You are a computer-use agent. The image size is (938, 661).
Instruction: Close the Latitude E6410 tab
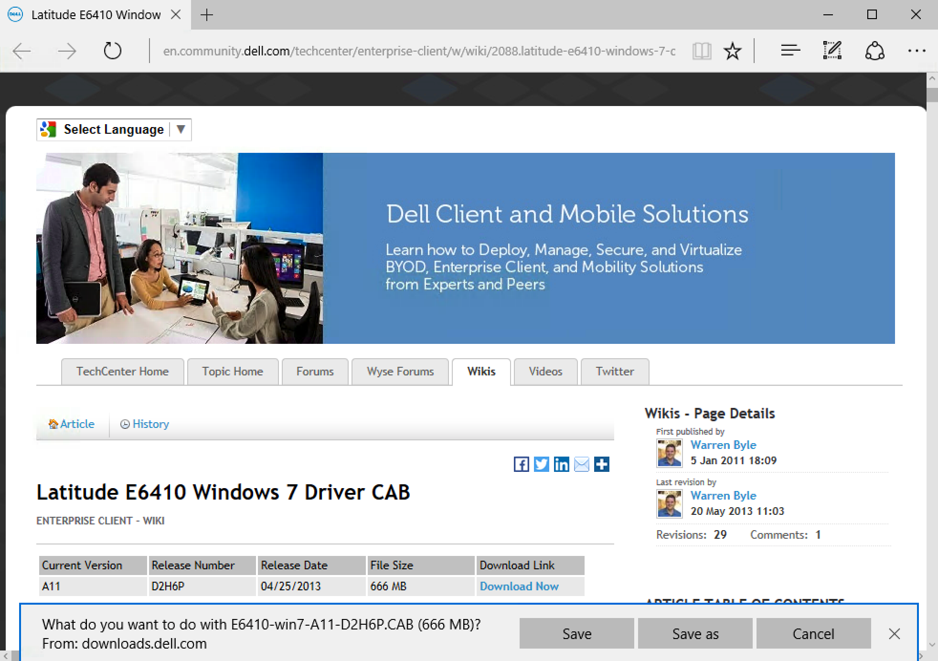(176, 15)
